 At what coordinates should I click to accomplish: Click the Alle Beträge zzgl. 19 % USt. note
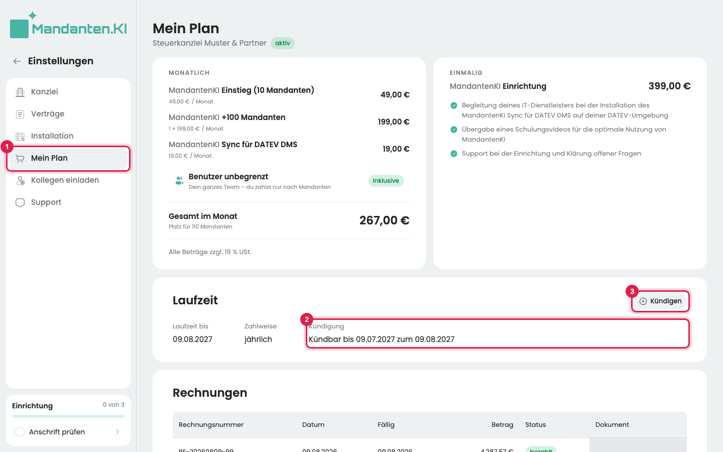click(210, 252)
